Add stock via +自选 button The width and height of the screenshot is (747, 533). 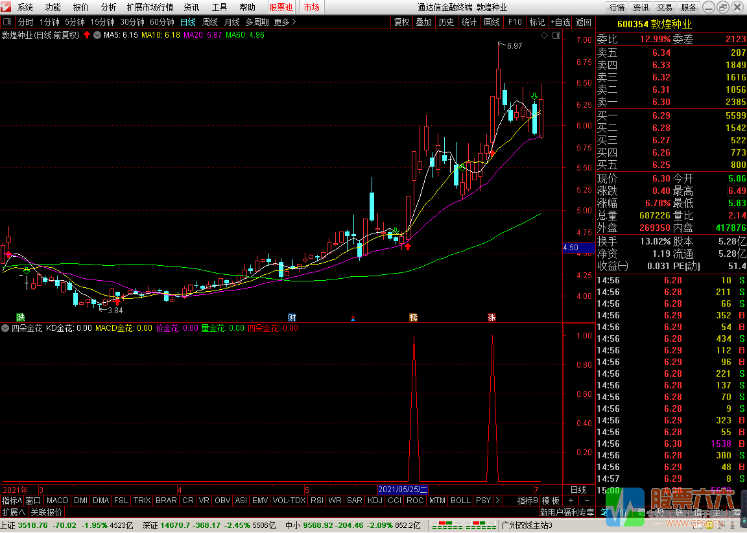coord(560,22)
